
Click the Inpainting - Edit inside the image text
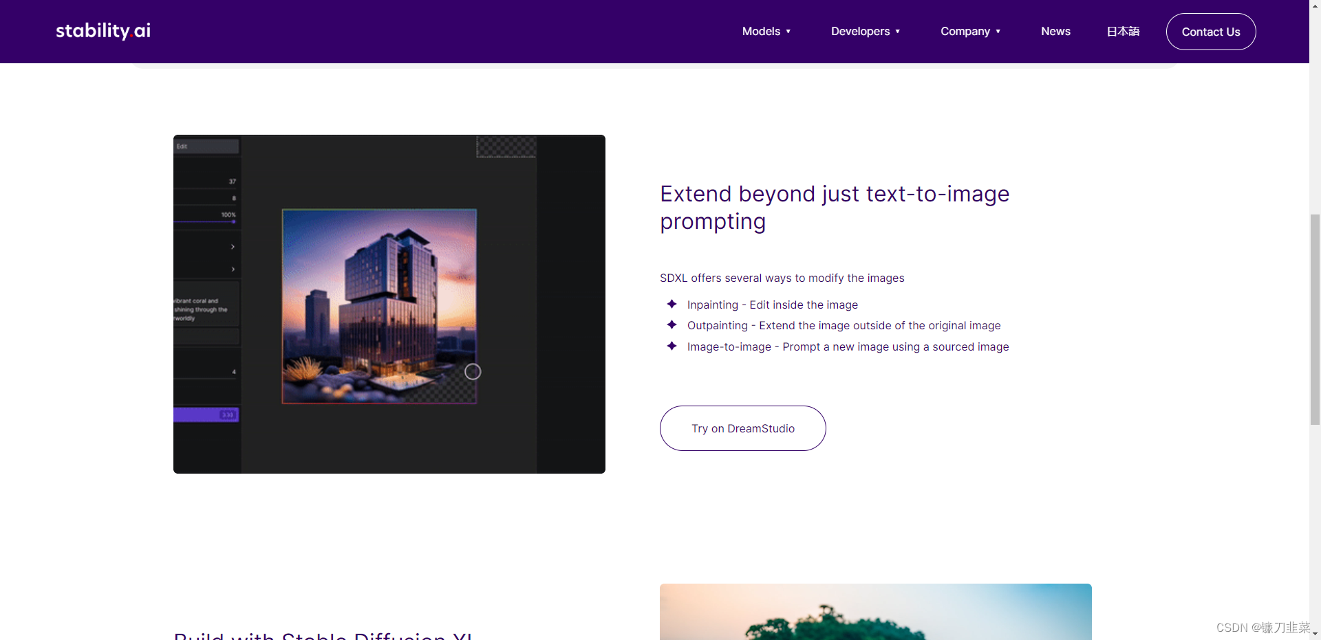773,305
